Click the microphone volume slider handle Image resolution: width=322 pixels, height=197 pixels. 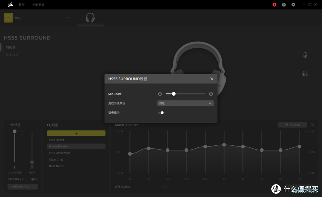15,131
